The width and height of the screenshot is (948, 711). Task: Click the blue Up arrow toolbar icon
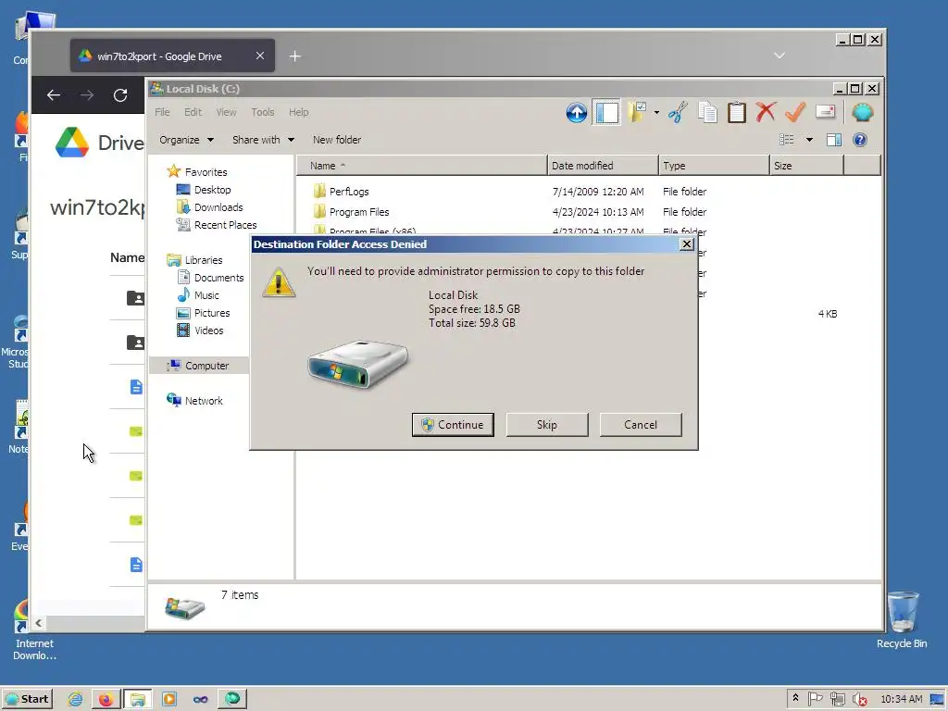576,112
